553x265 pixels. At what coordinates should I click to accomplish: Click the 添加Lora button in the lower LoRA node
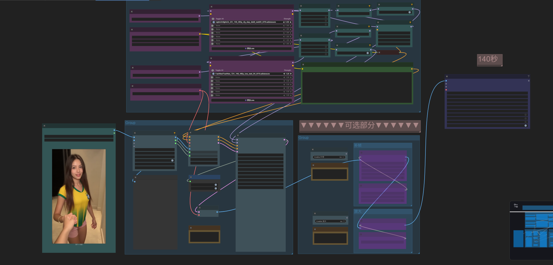pyautogui.click(x=250, y=100)
